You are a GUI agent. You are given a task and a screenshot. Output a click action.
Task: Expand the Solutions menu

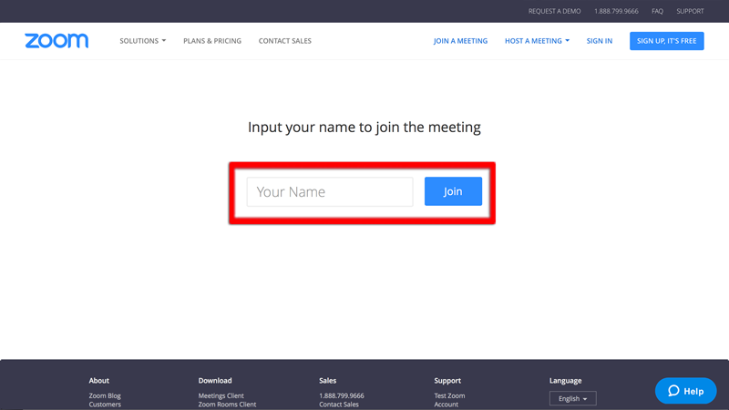pos(143,41)
